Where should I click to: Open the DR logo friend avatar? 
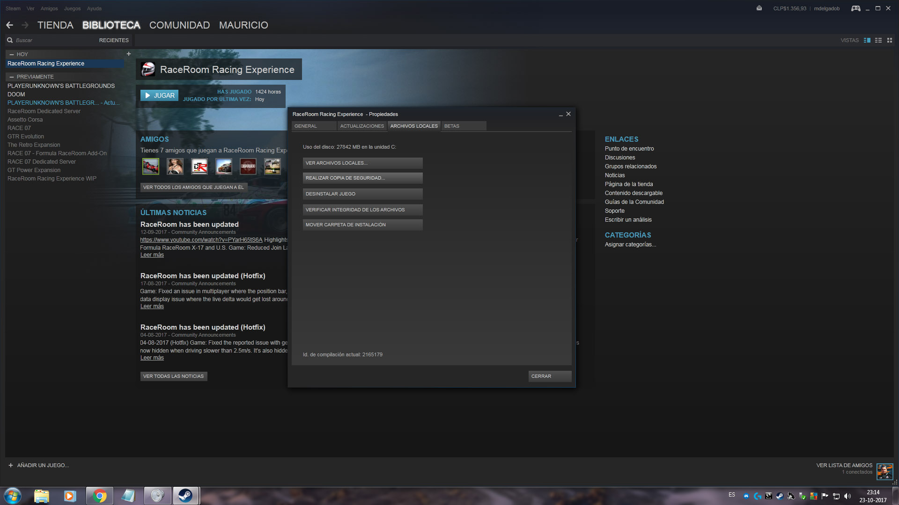199,166
